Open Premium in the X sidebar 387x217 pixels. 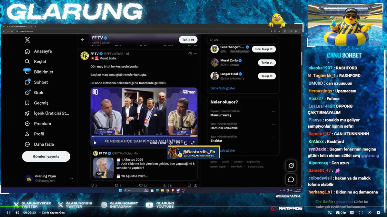pyautogui.click(x=38, y=123)
